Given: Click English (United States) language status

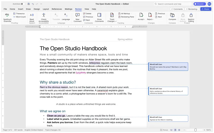Looking at the screenshot, I should 34,130.
